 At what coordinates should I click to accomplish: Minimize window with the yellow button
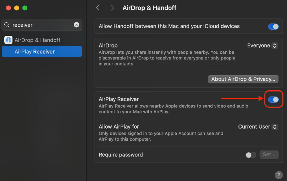pos(17,8)
